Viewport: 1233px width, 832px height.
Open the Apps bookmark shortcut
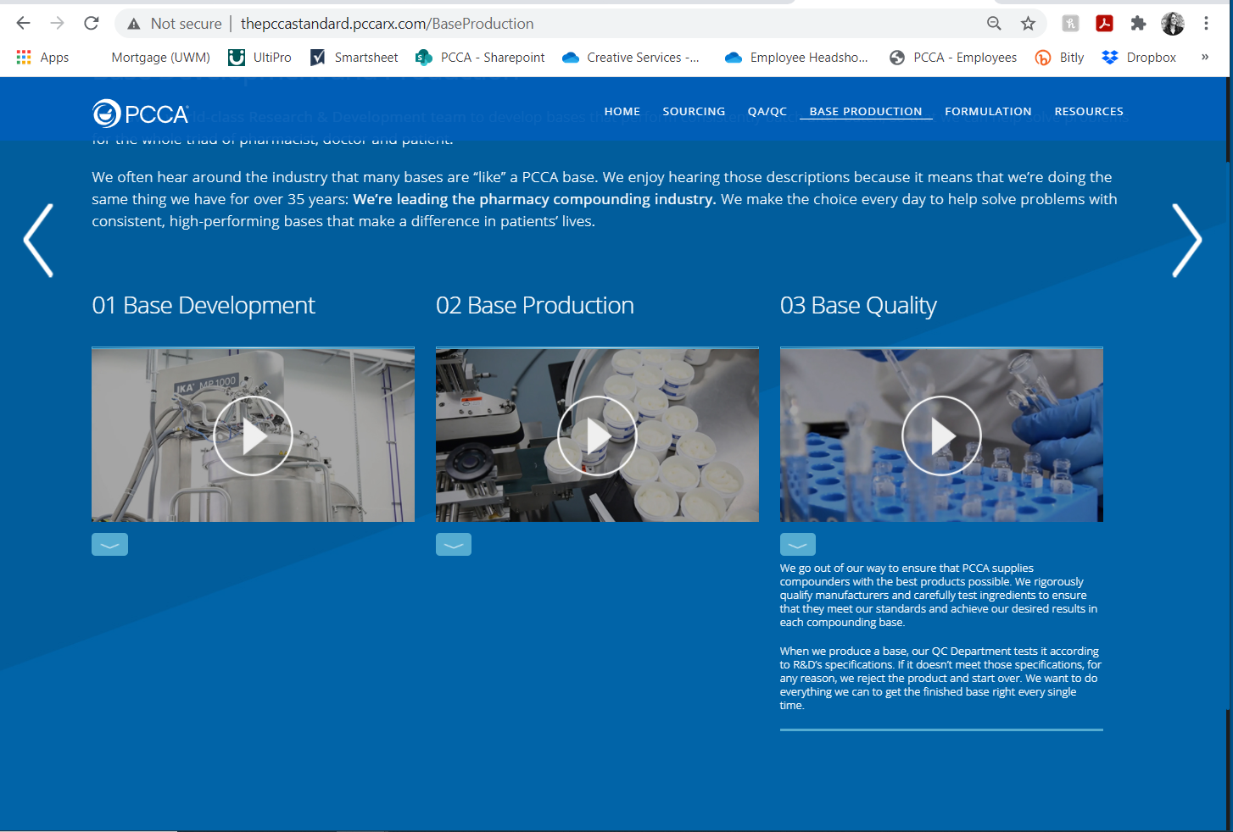tap(42, 58)
